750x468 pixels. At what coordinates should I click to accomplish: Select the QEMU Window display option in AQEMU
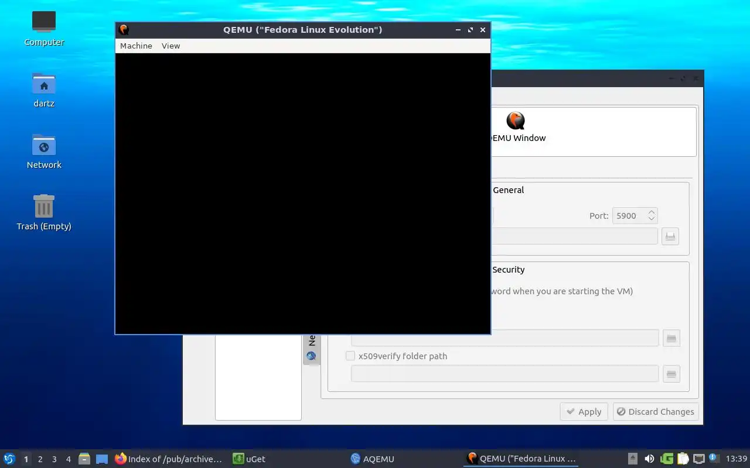[x=516, y=128]
